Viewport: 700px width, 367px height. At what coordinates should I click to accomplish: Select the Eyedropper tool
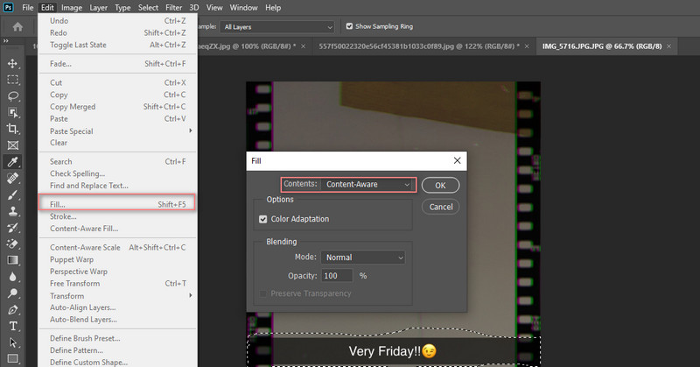(x=13, y=162)
